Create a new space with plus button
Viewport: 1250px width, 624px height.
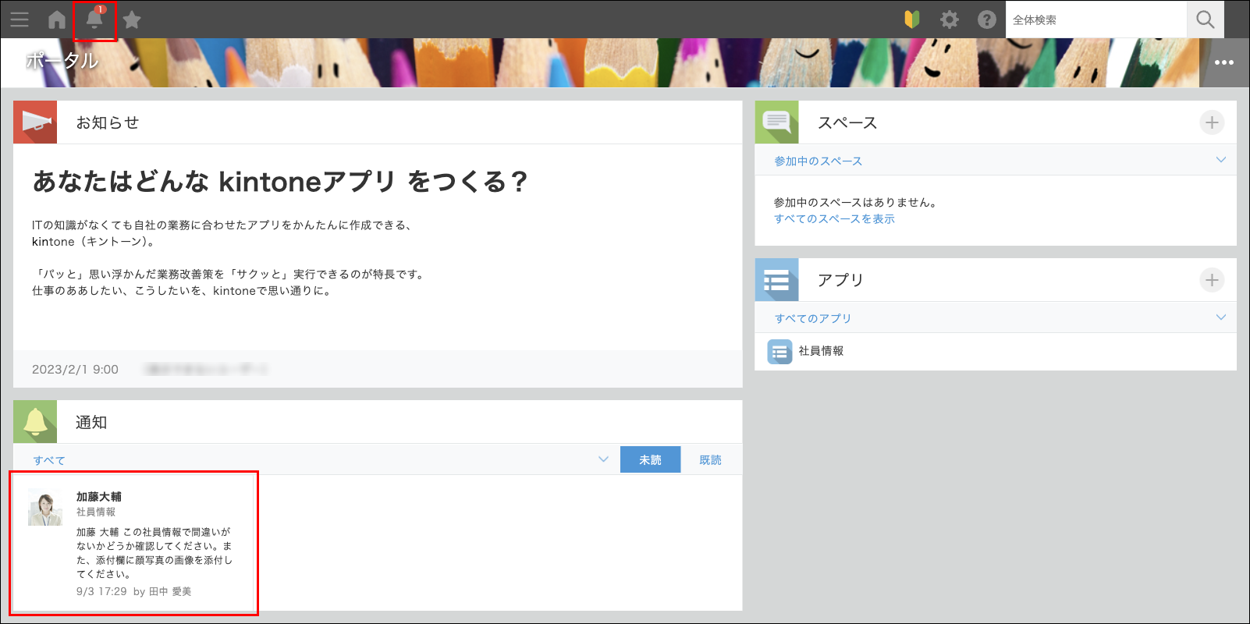(1212, 122)
